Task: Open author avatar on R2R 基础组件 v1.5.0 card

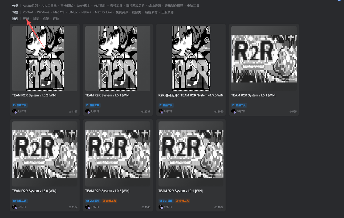Action: [161, 111]
